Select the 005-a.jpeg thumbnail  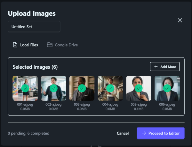click(x=139, y=88)
